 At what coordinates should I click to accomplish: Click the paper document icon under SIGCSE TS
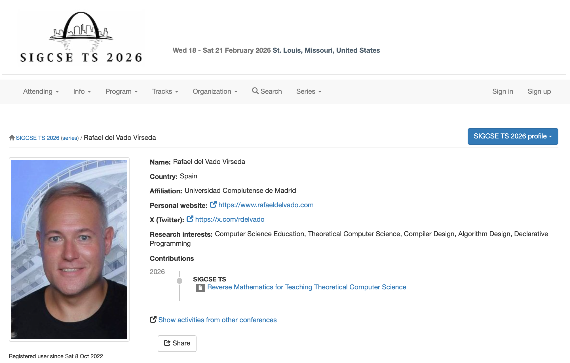point(200,288)
